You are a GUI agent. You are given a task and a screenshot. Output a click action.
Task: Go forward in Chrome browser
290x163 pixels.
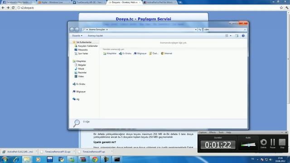tap(8, 8)
